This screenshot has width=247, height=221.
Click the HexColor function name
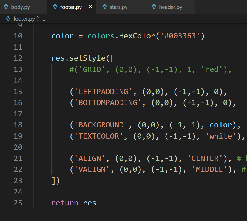(137, 36)
